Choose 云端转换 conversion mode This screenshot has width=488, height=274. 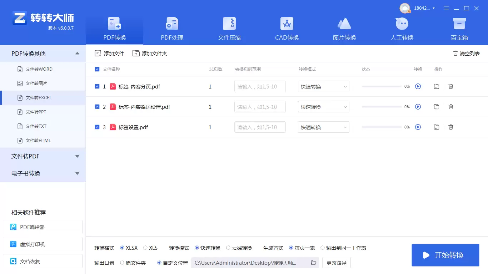tap(228, 248)
